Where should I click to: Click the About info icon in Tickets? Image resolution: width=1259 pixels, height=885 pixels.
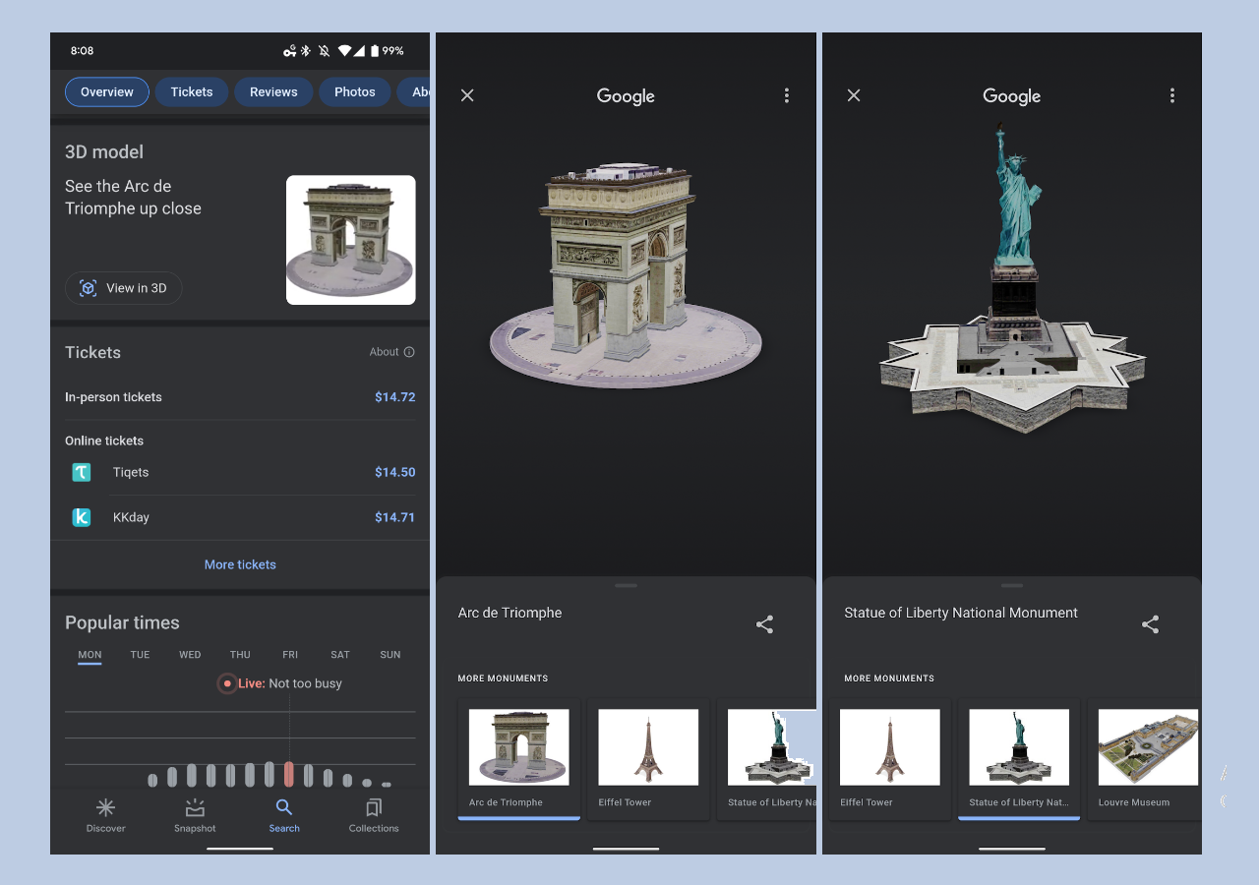(409, 352)
